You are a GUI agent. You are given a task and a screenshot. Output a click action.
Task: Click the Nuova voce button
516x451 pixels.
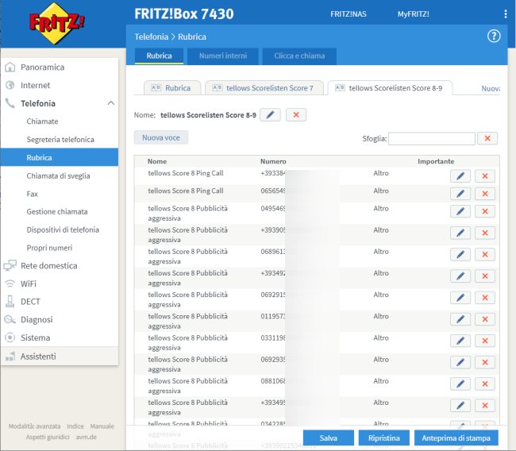161,137
